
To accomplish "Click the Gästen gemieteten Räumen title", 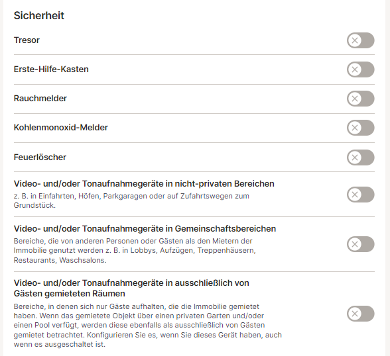I will [x=131, y=289].
